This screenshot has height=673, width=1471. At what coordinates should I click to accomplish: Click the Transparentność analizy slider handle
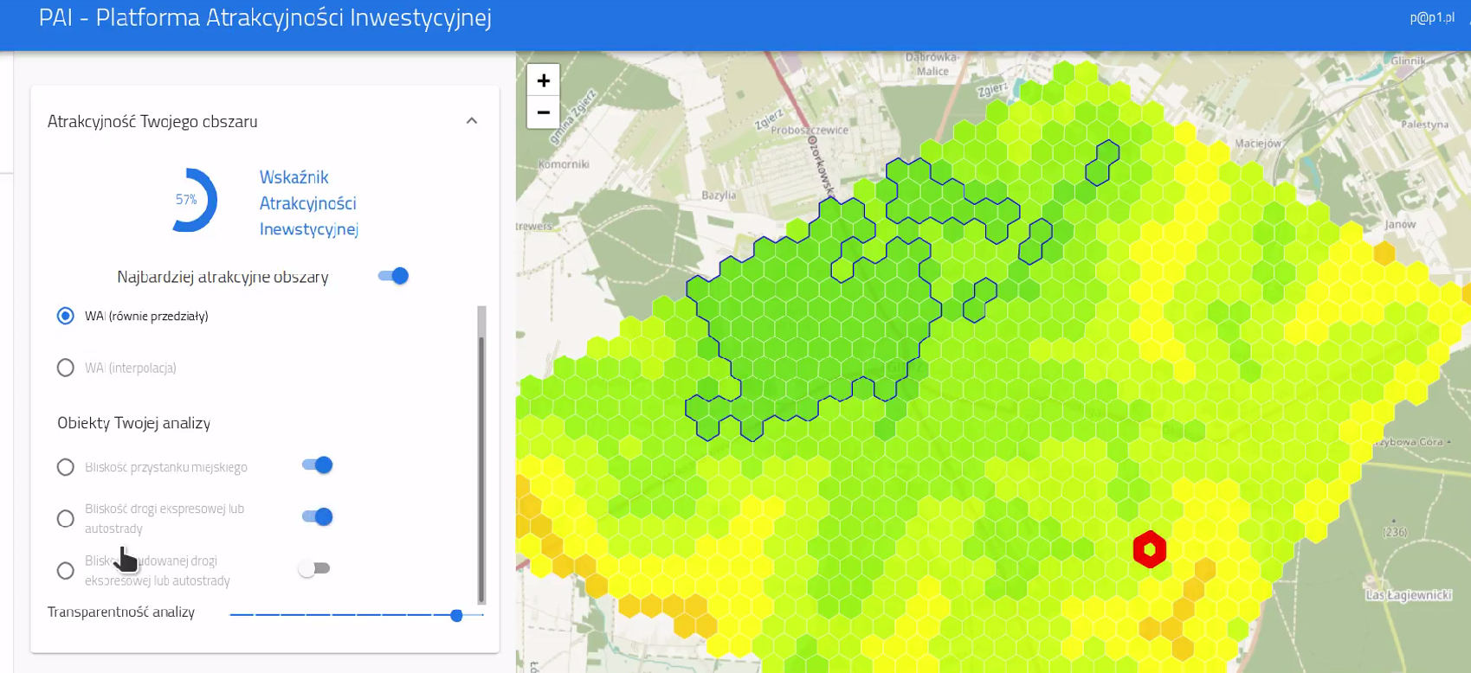[456, 615]
